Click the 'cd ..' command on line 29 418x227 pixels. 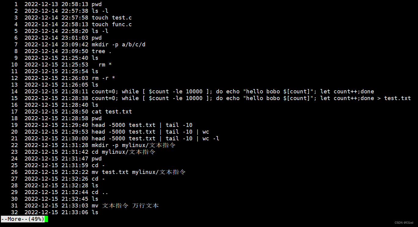100,192
